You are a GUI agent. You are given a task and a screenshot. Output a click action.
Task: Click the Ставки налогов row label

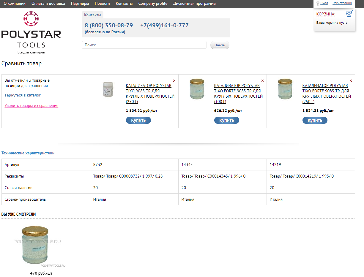(18, 188)
